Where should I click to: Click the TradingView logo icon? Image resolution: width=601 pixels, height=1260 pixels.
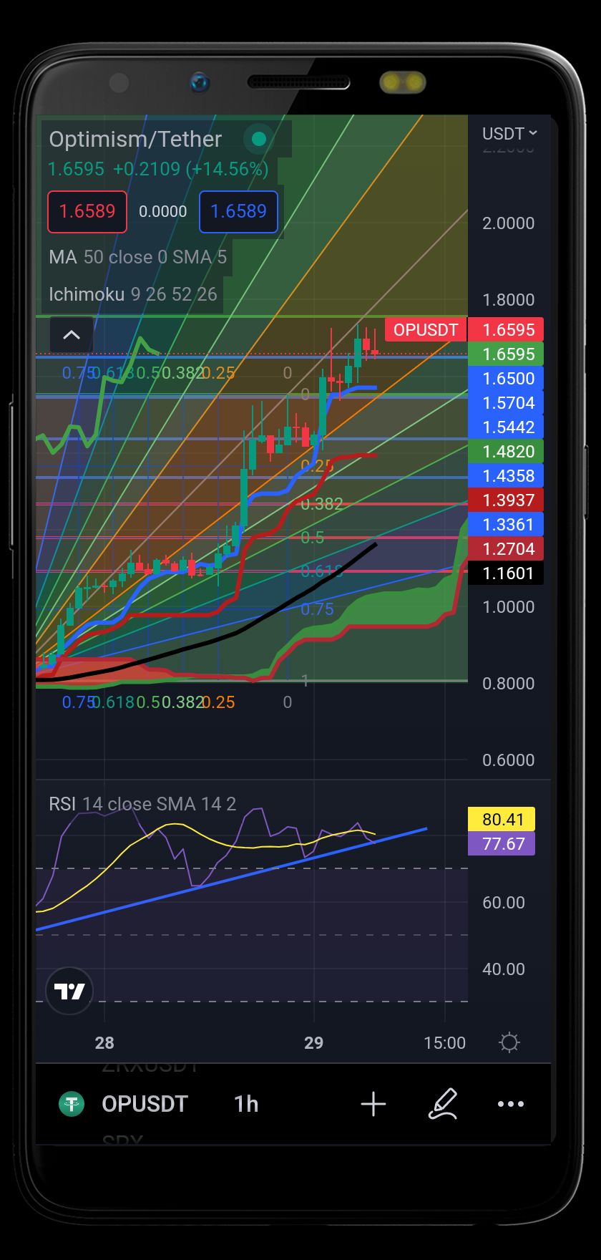point(69,991)
